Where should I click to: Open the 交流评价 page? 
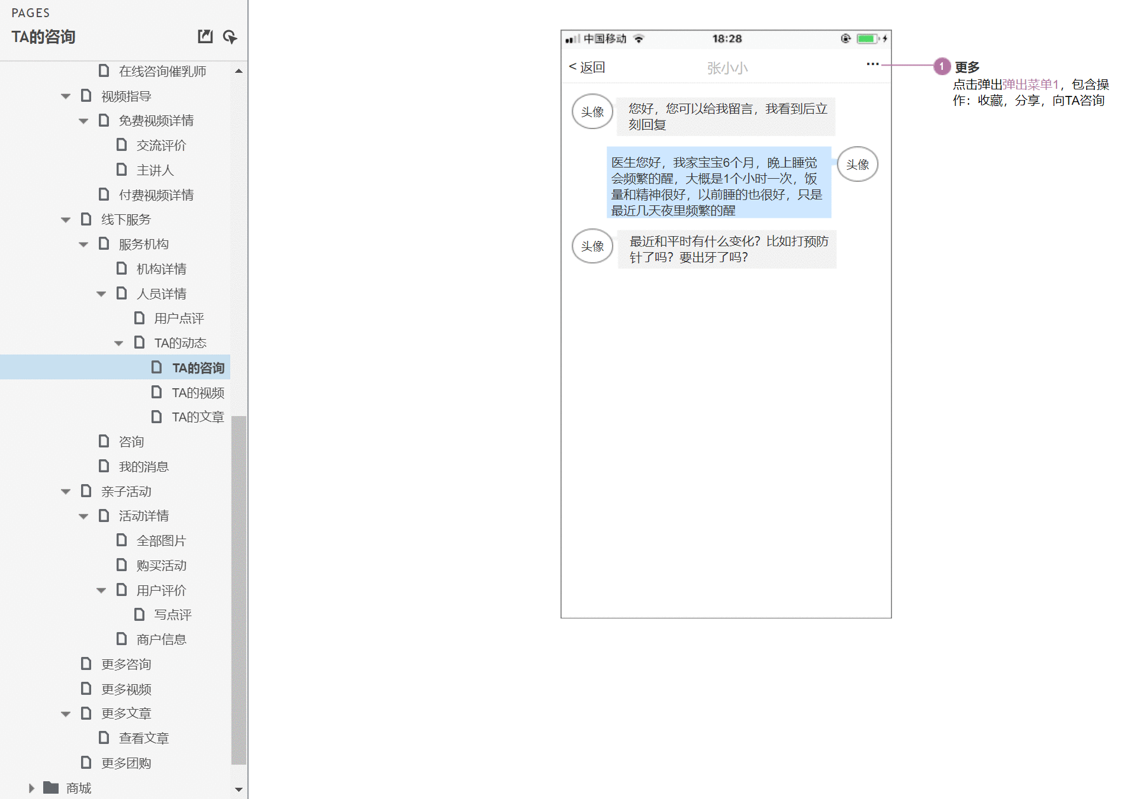tap(161, 145)
